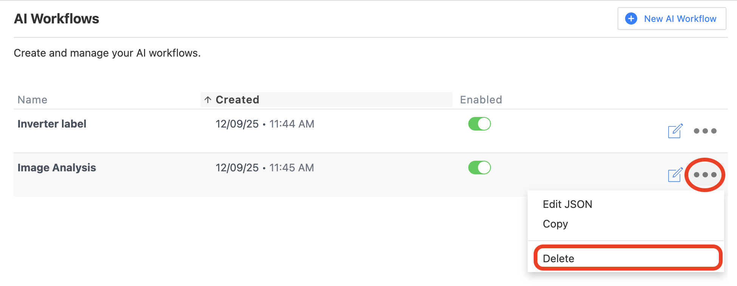Disable the Image Analysis workflow toggle
The width and height of the screenshot is (737, 286).
pyautogui.click(x=479, y=168)
